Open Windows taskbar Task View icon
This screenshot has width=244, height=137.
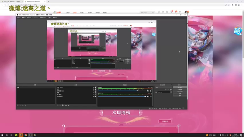(x=11, y=135)
